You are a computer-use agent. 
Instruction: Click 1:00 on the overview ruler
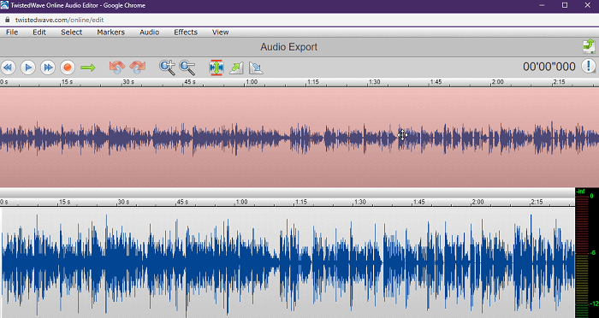pos(252,82)
